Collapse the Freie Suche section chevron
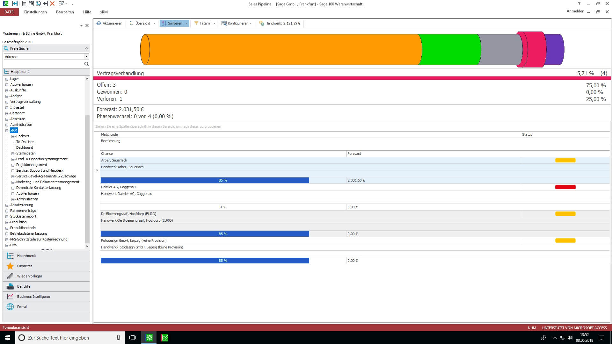 tap(86, 48)
